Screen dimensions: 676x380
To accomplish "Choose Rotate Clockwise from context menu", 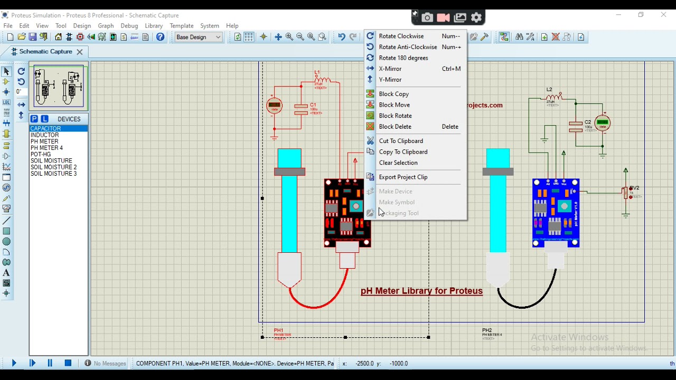I will click(x=416, y=36).
